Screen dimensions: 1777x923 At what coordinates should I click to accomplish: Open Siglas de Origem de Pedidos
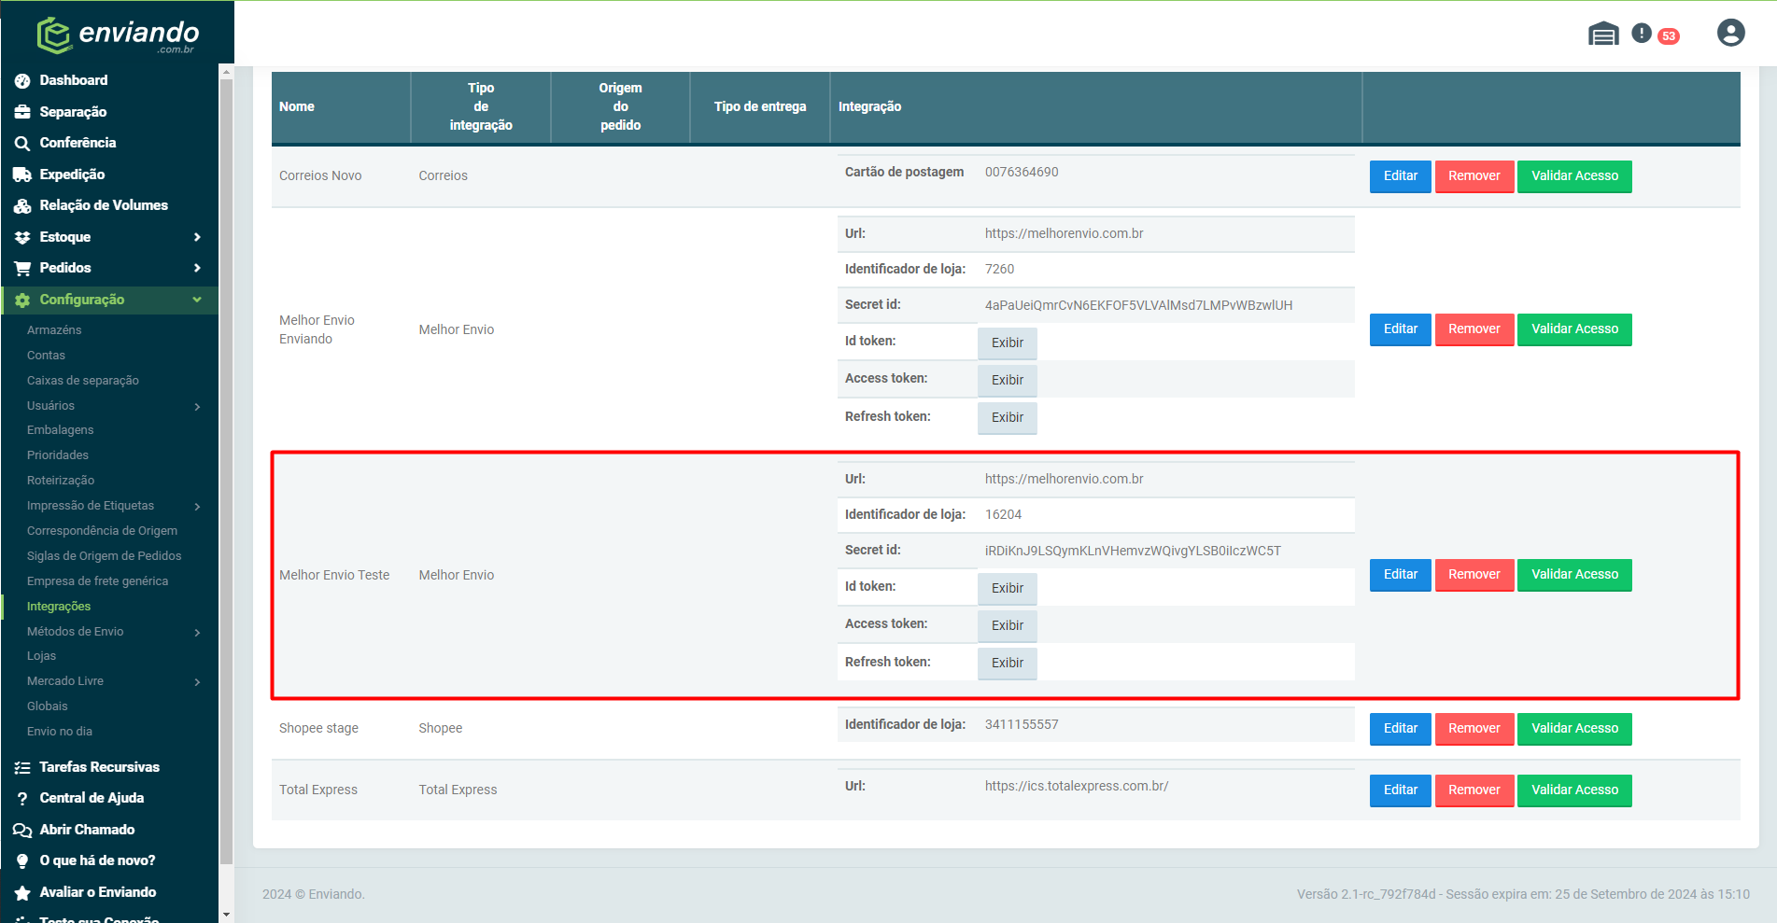coord(105,556)
